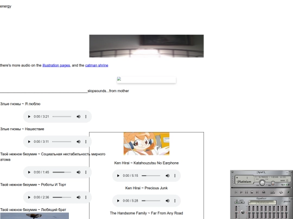The width and height of the screenshot is (293, 219).
Task: Toggle Winamp repeat button
Action: pyautogui.click(x=281, y=193)
